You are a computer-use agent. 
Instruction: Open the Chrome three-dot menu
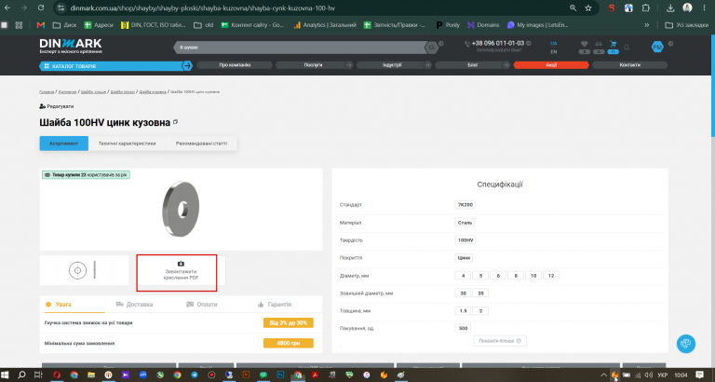click(705, 7)
